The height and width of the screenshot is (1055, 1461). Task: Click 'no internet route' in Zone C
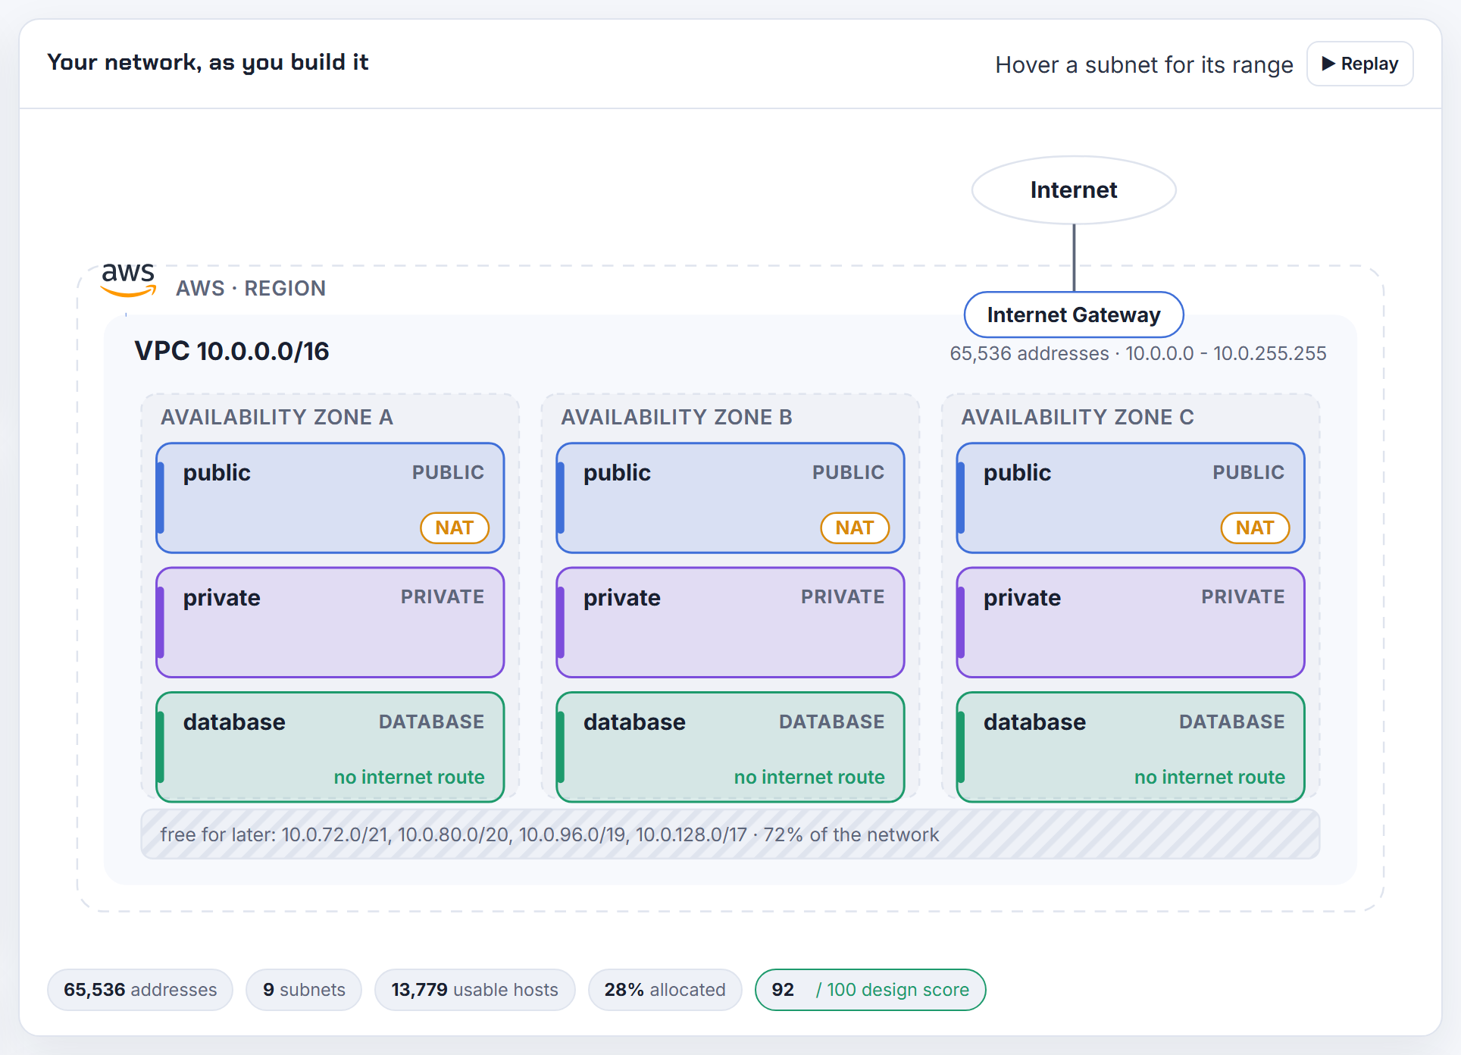[1209, 777]
